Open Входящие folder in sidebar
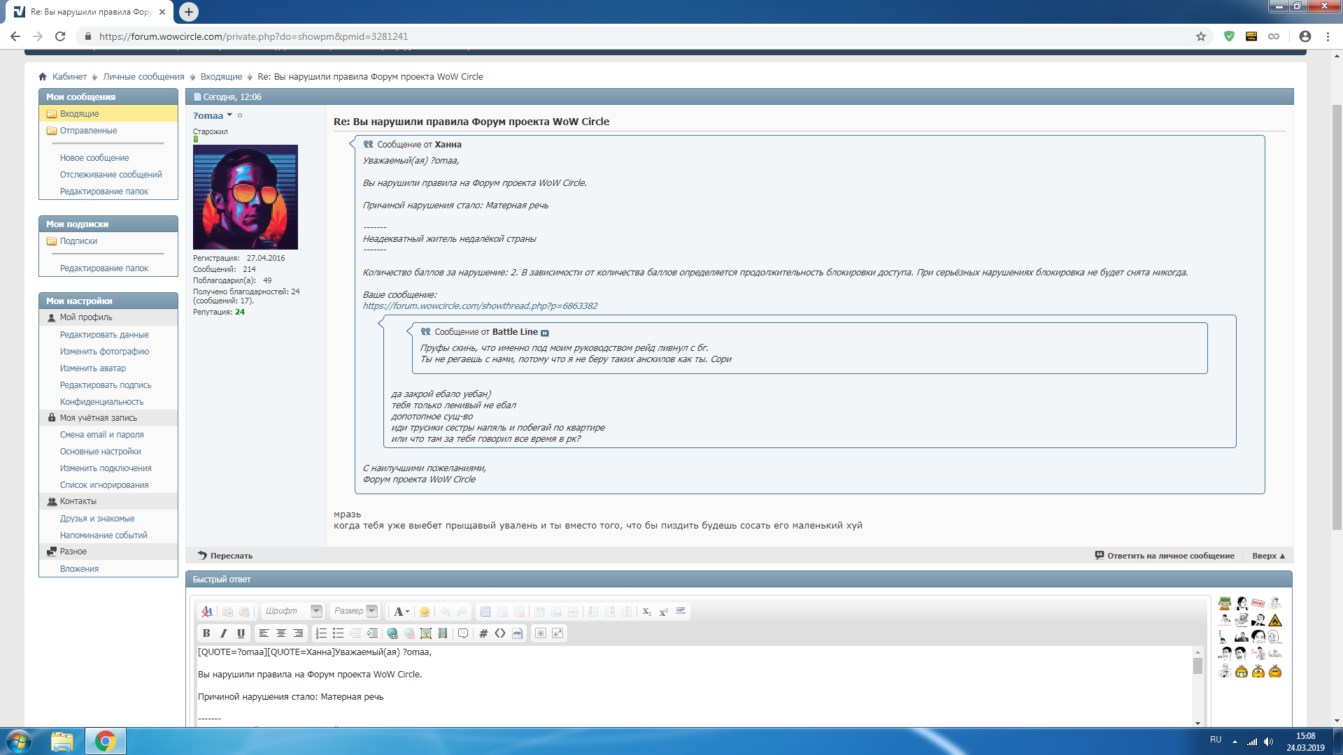The width and height of the screenshot is (1343, 755). click(x=79, y=114)
